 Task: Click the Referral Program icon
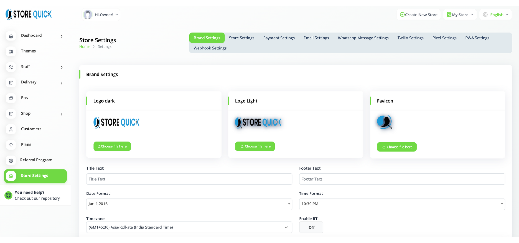(x=11, y=161)
